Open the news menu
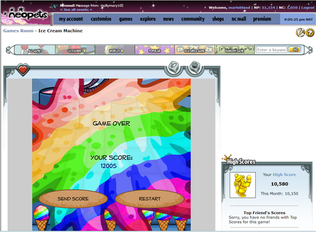 [168, 19]
